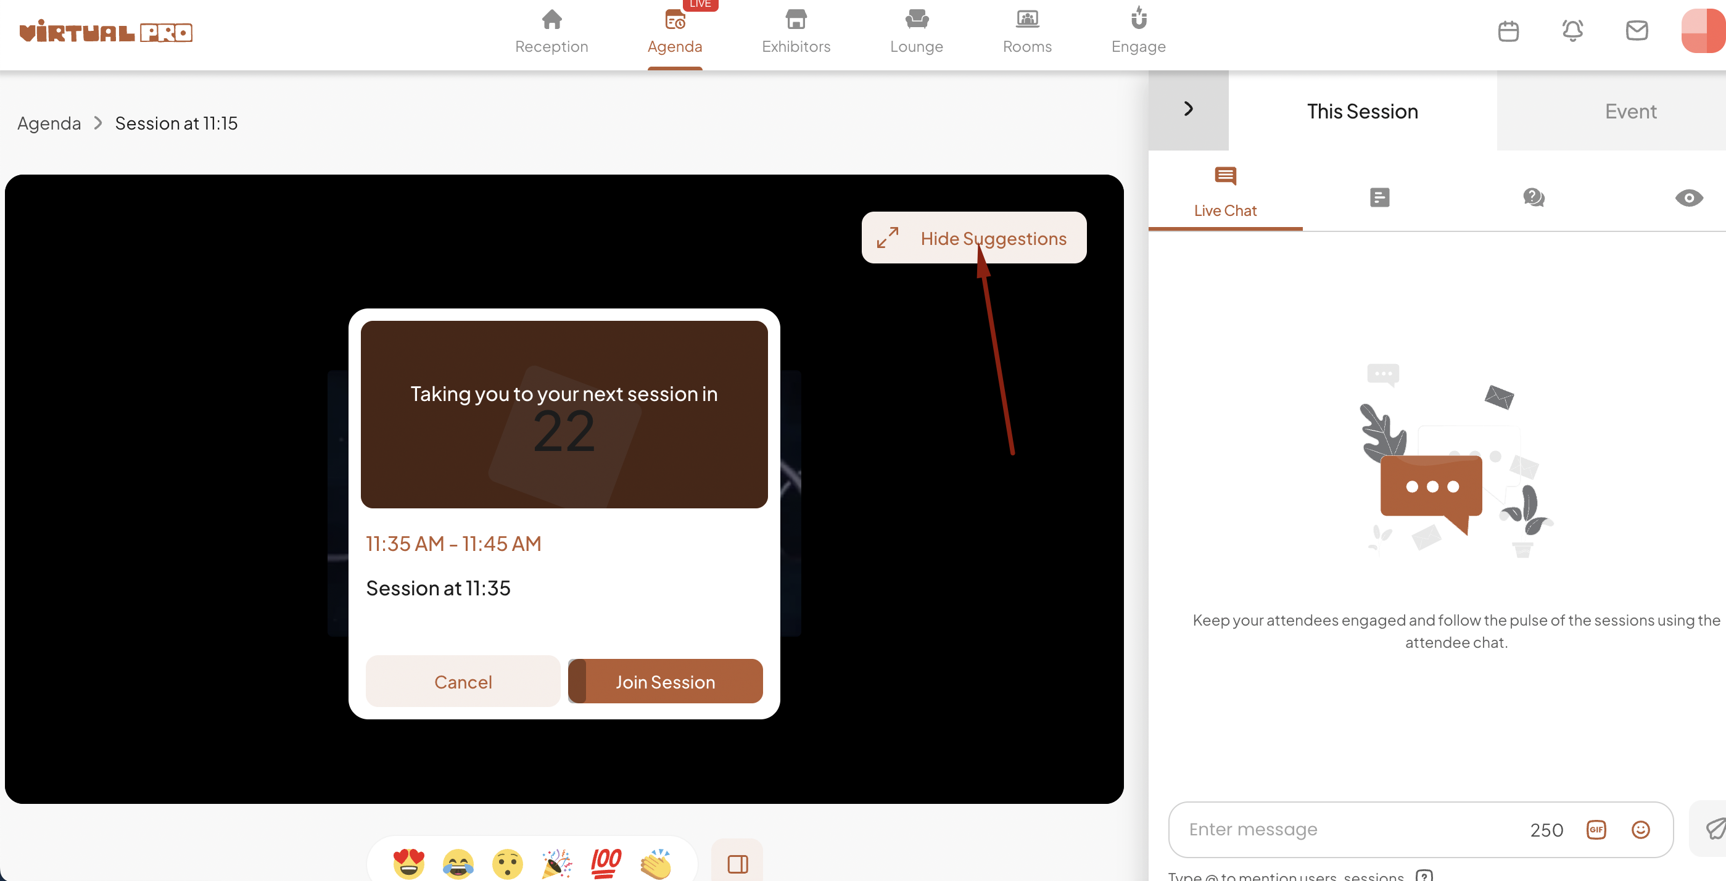
Task: Cancel the next session redirect
Action: tap(463, 681)
